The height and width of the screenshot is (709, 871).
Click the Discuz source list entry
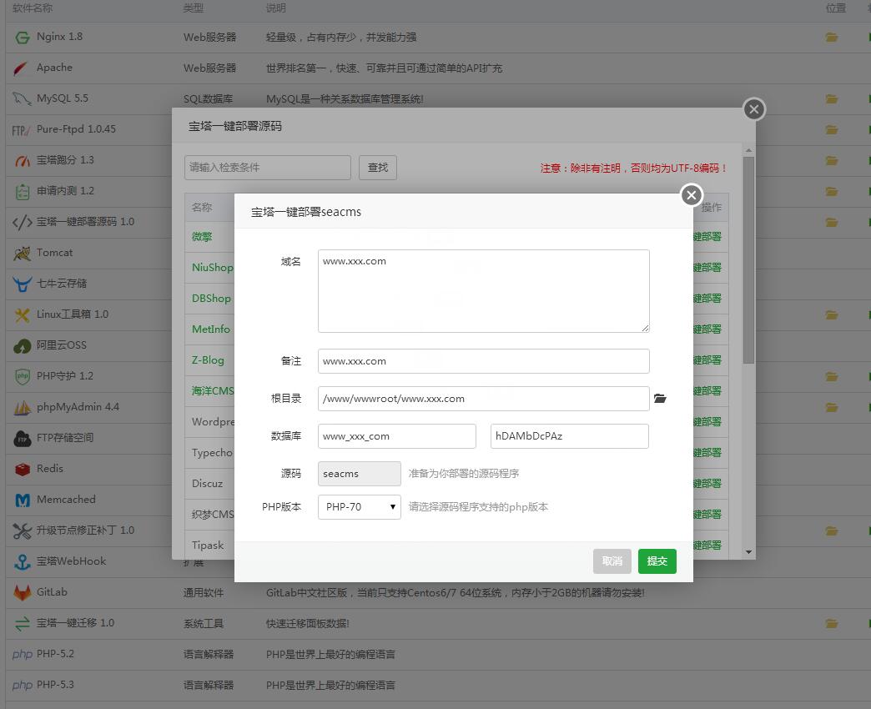207,484
